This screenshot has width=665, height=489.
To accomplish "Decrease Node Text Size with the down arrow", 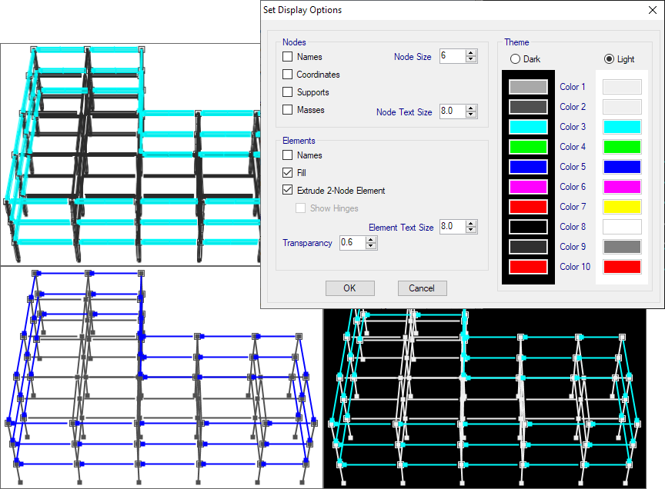I will pos(471,115).
